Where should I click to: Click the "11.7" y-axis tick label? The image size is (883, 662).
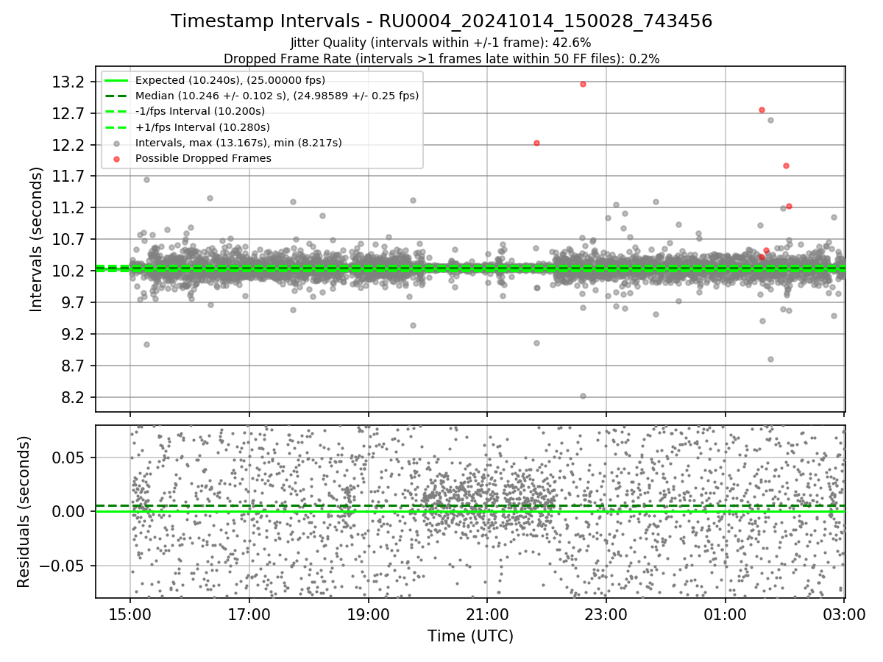pos(68,177)
